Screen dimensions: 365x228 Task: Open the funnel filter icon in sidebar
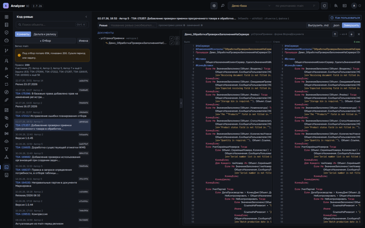pyautogui.click(x=6, y=149)
